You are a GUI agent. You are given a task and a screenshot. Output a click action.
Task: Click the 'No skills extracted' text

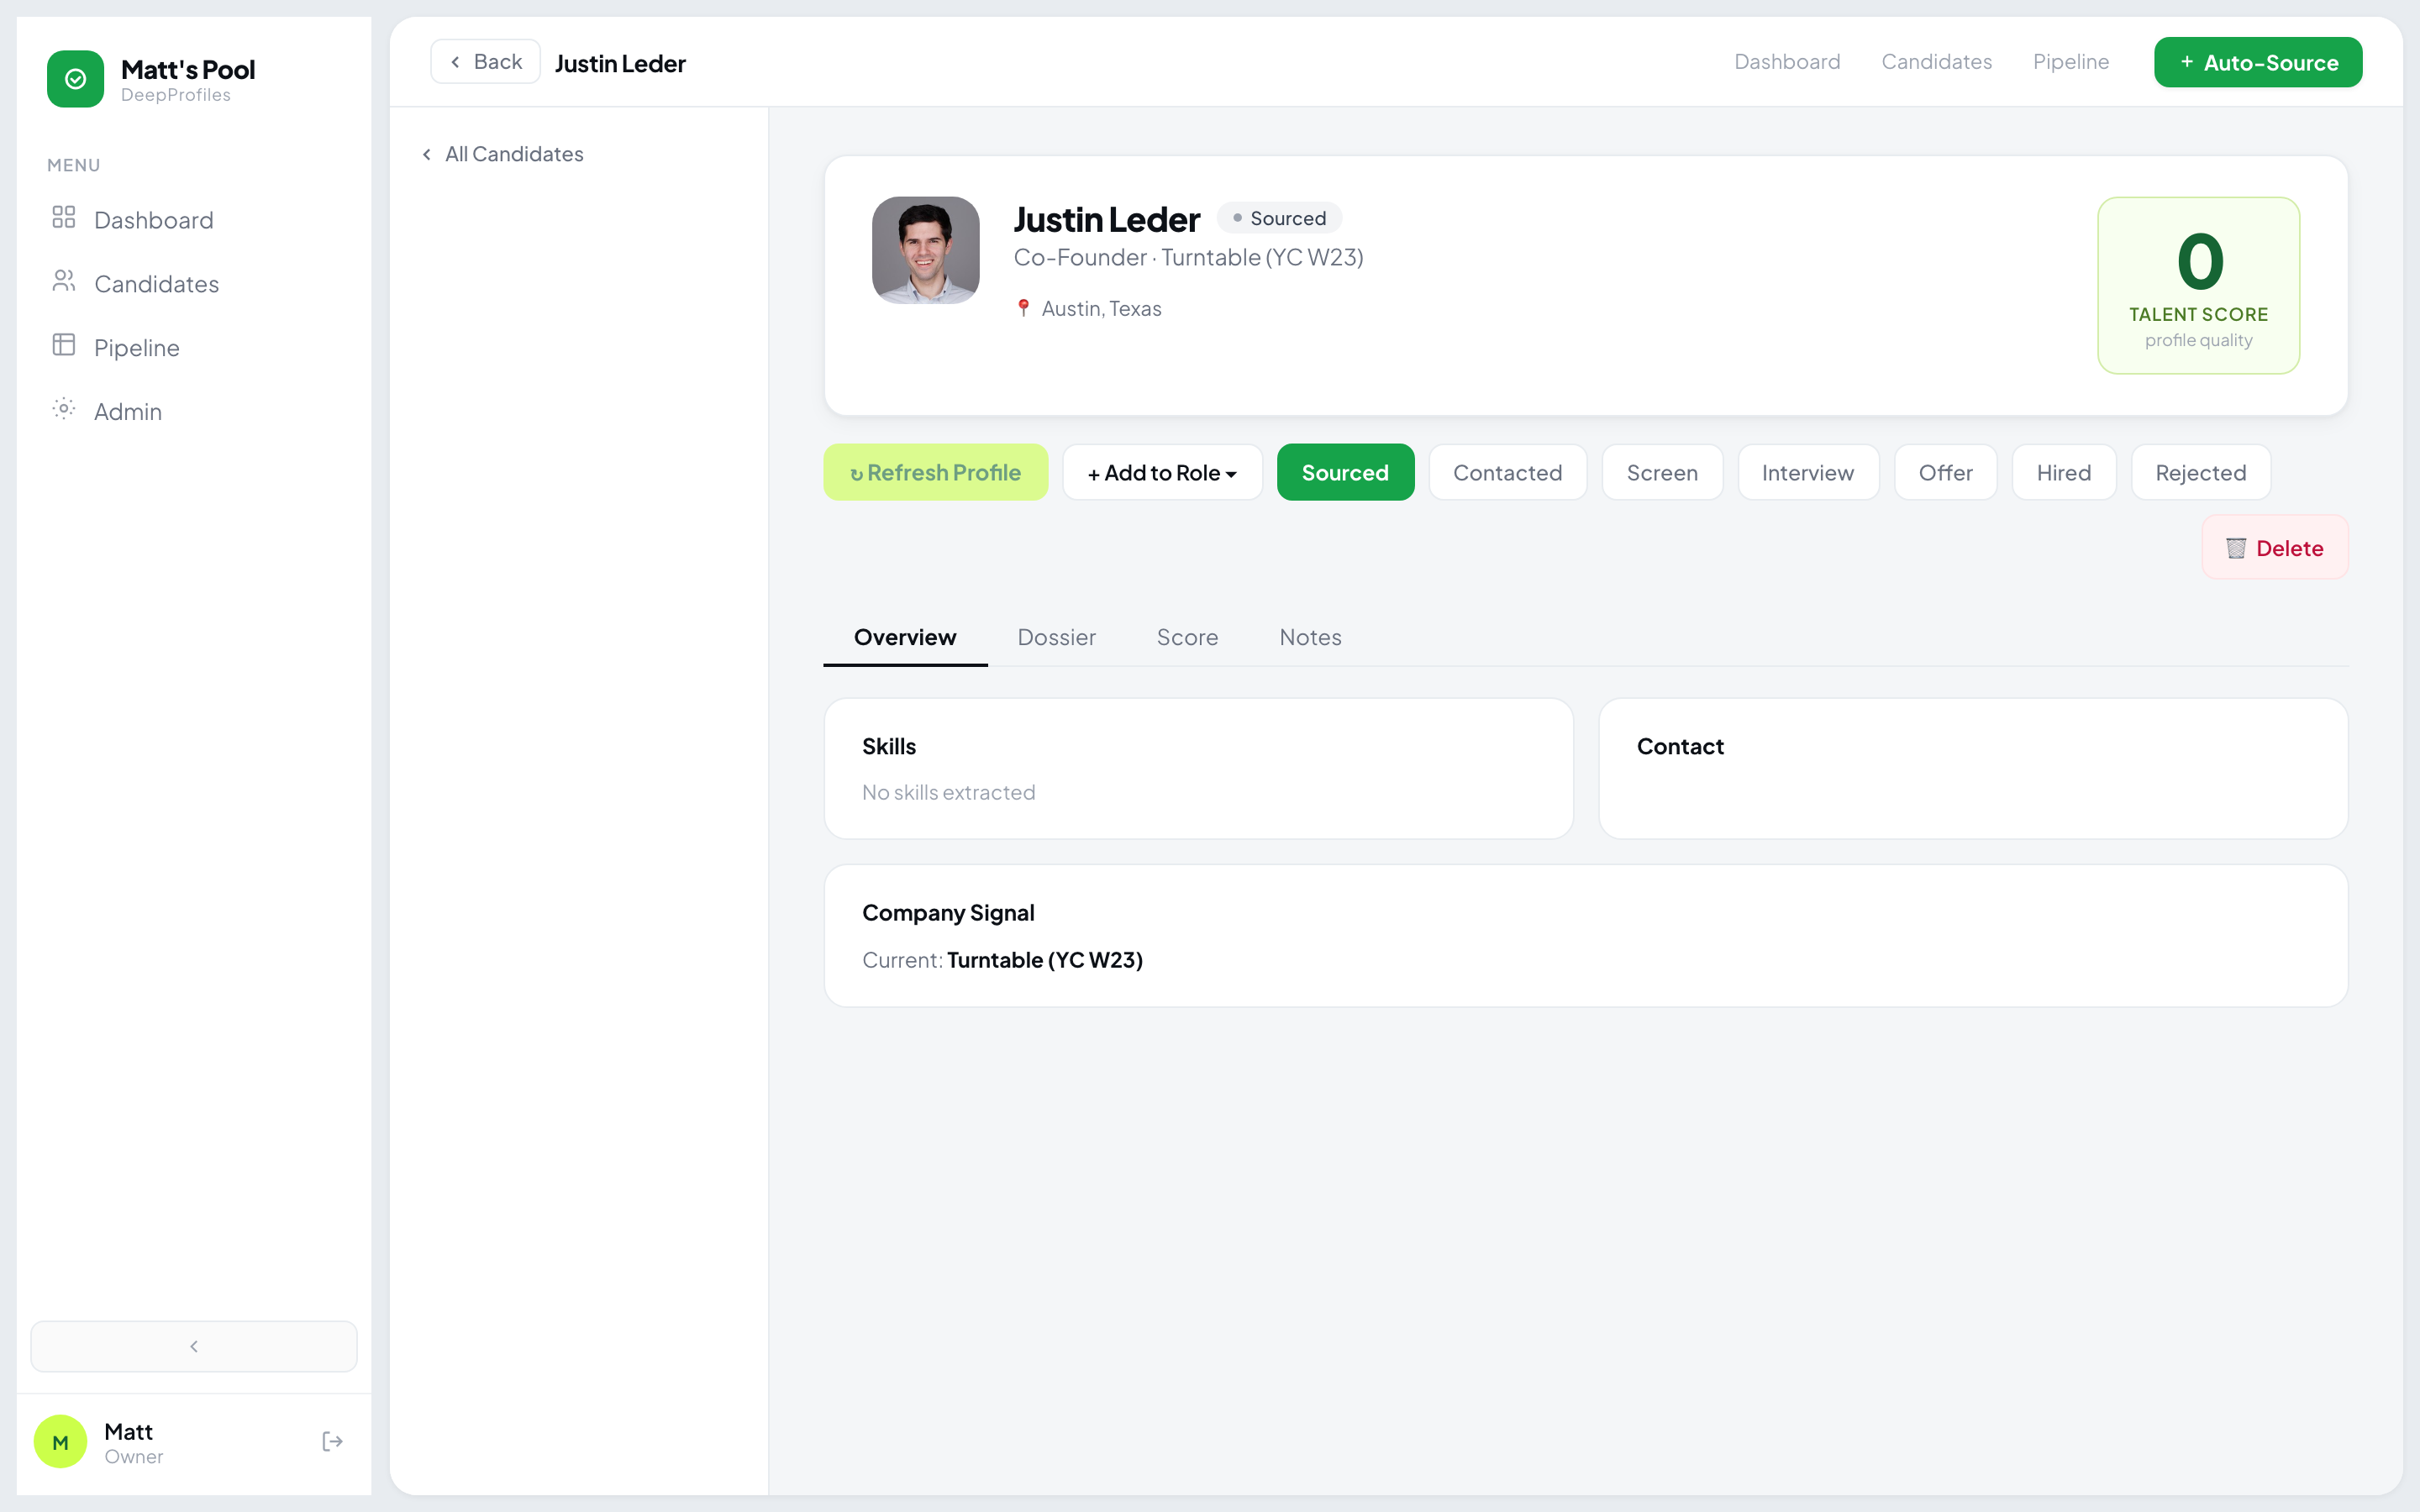pyautogui.click(x=948, y=792)
